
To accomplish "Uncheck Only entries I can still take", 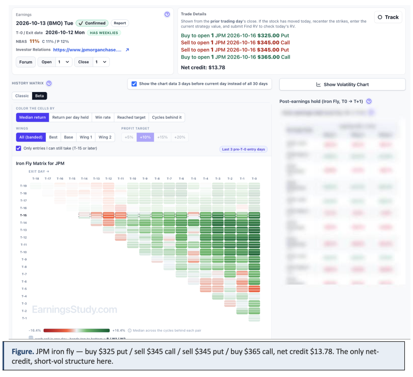I will click(19, 148).
